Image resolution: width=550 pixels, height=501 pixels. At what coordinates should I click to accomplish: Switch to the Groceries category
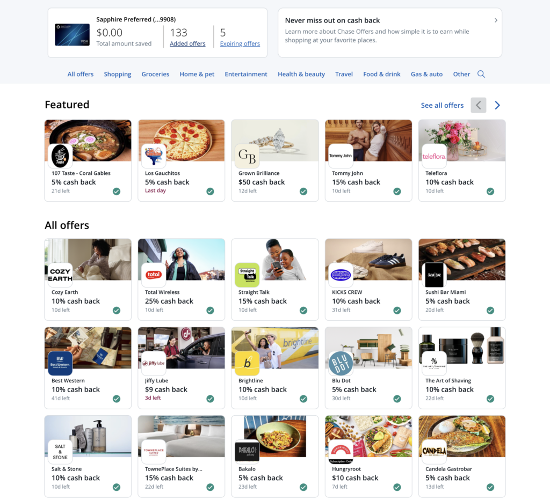click(155, 74)
